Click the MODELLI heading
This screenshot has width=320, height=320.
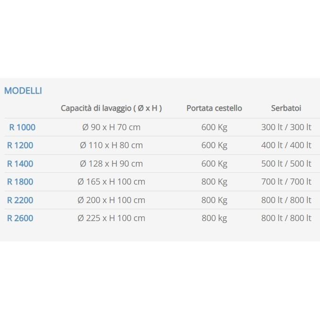(23, 90)
